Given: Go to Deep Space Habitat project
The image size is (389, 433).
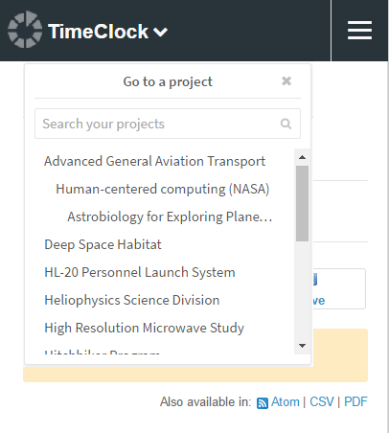Looking at the screenshot, I should coord(103,244).
